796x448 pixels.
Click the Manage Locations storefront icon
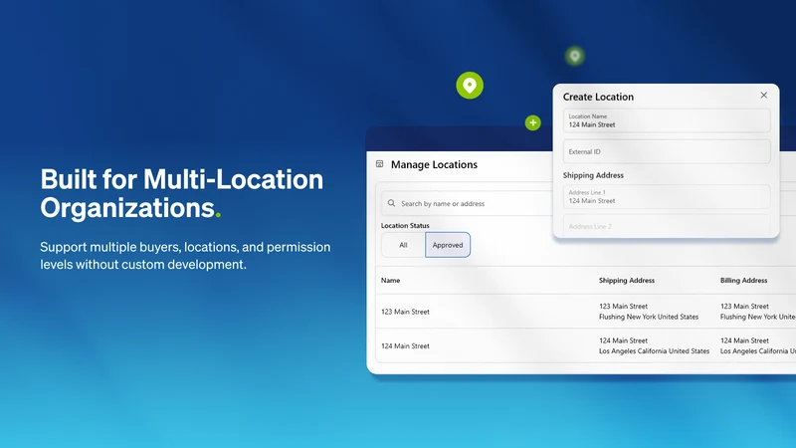379,164
